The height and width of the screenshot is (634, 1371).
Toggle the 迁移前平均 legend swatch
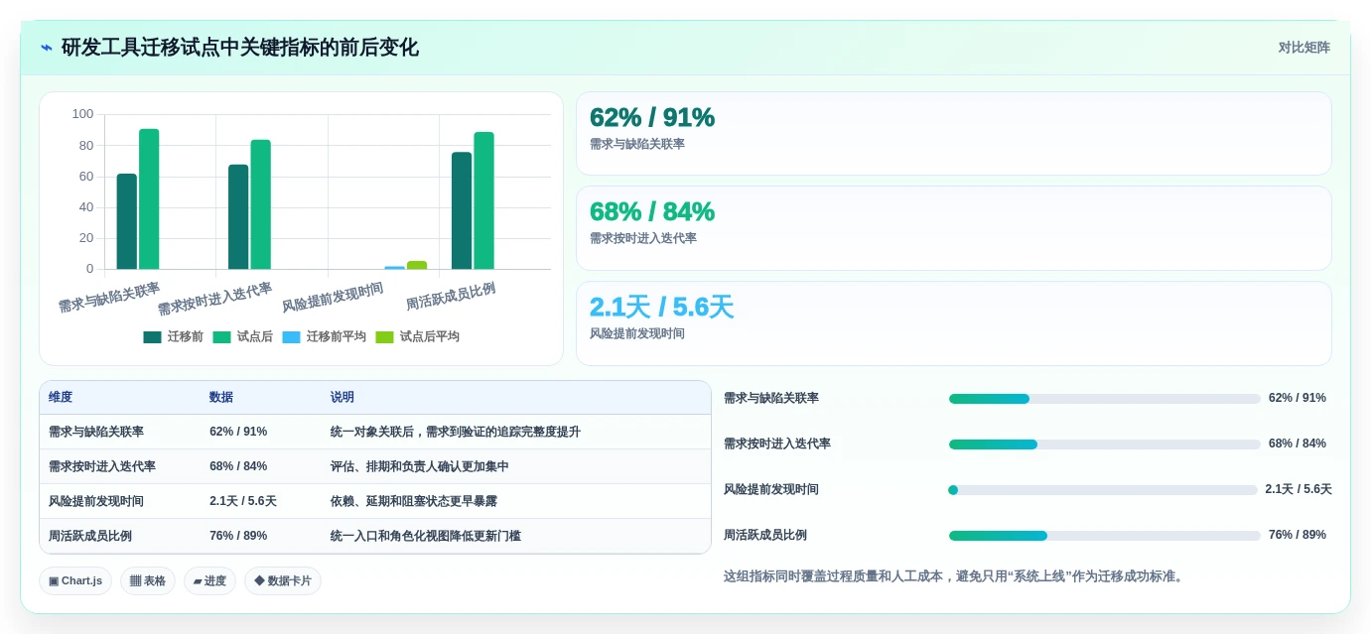tap(291, 336)
